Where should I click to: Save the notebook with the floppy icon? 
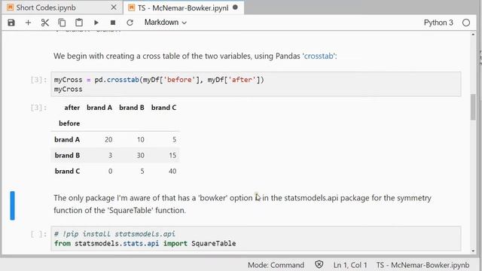pyautogui.click(x=11, y=23)
